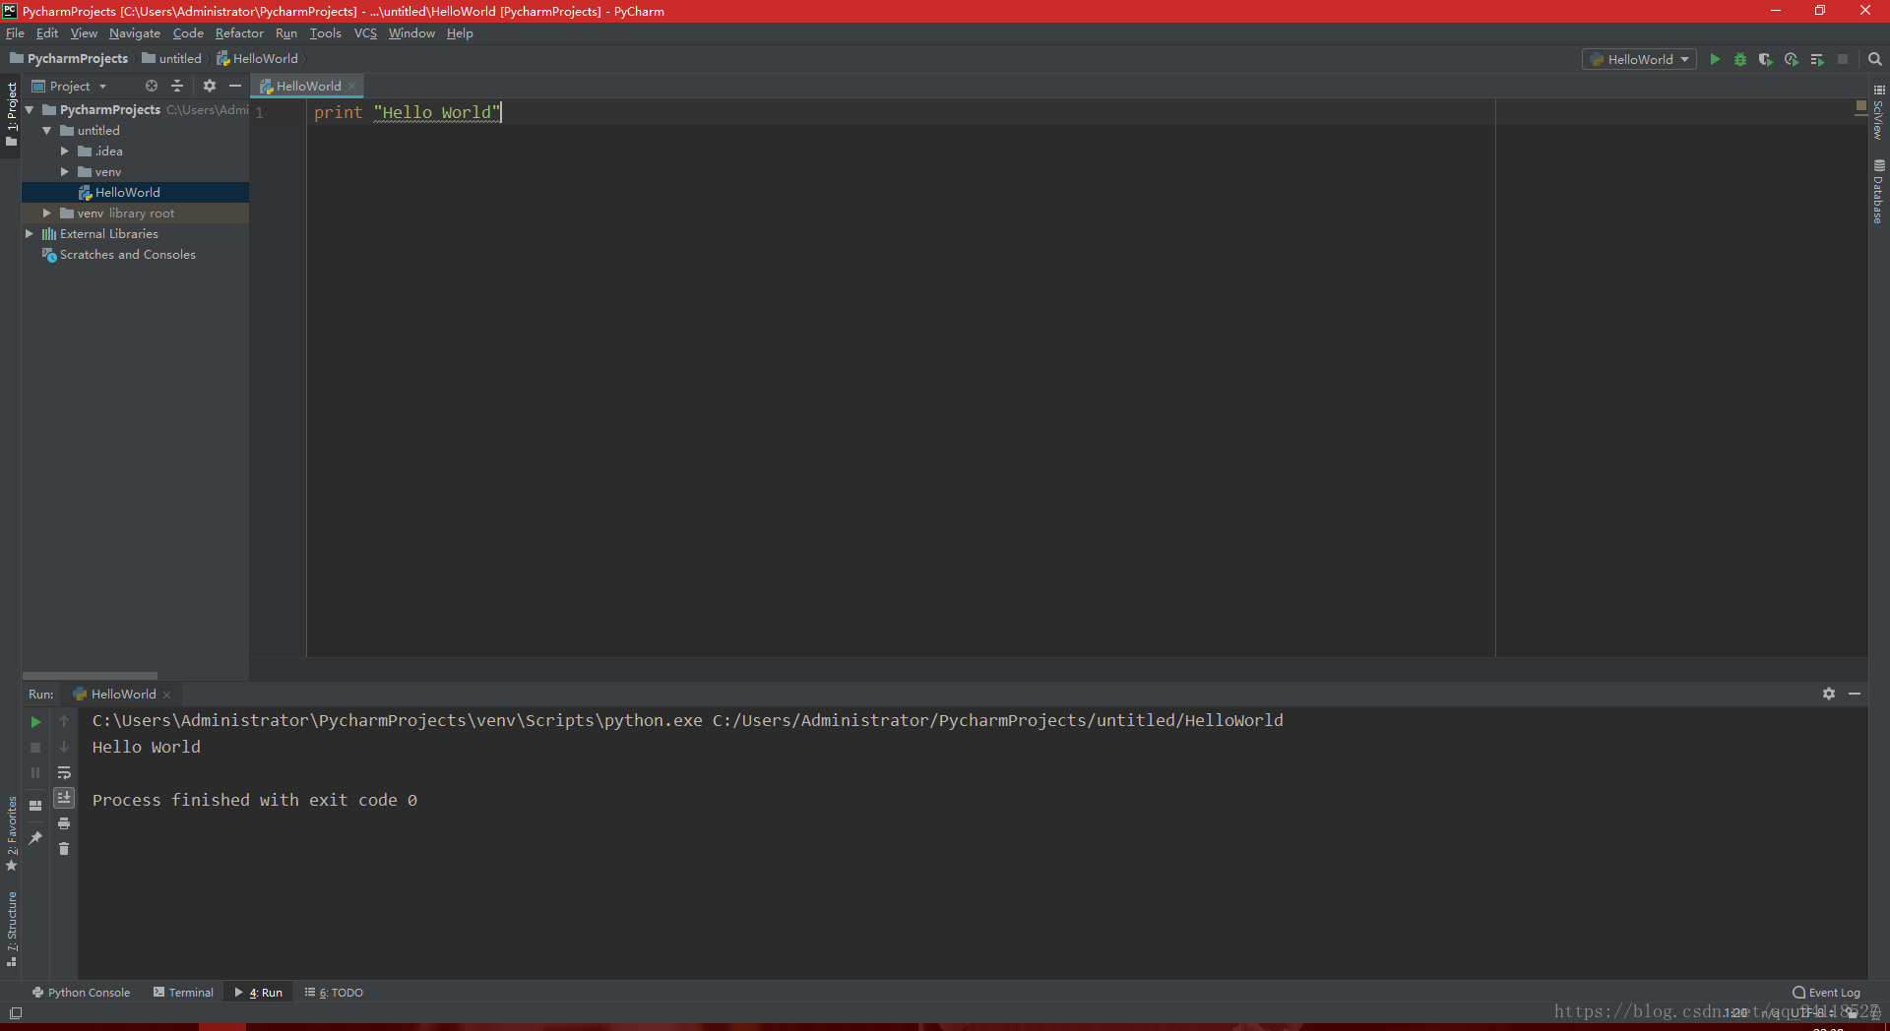Restore layout icon in Run panel
The image size is (1890, 1031).
point(35,805)
